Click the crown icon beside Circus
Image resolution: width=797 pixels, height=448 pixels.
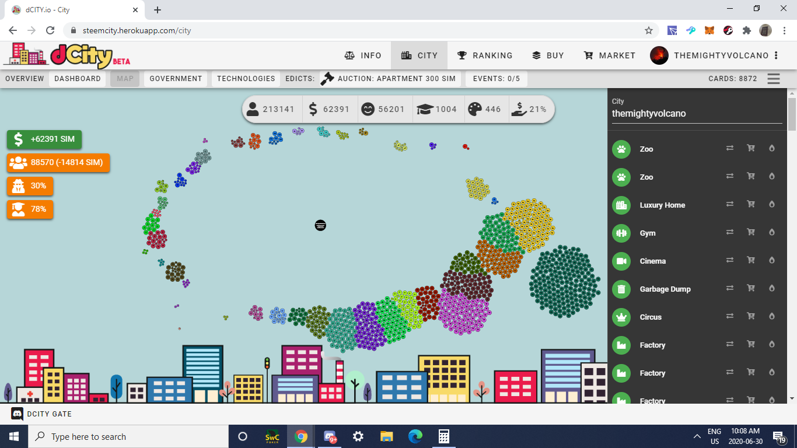(x=621, y=317)
